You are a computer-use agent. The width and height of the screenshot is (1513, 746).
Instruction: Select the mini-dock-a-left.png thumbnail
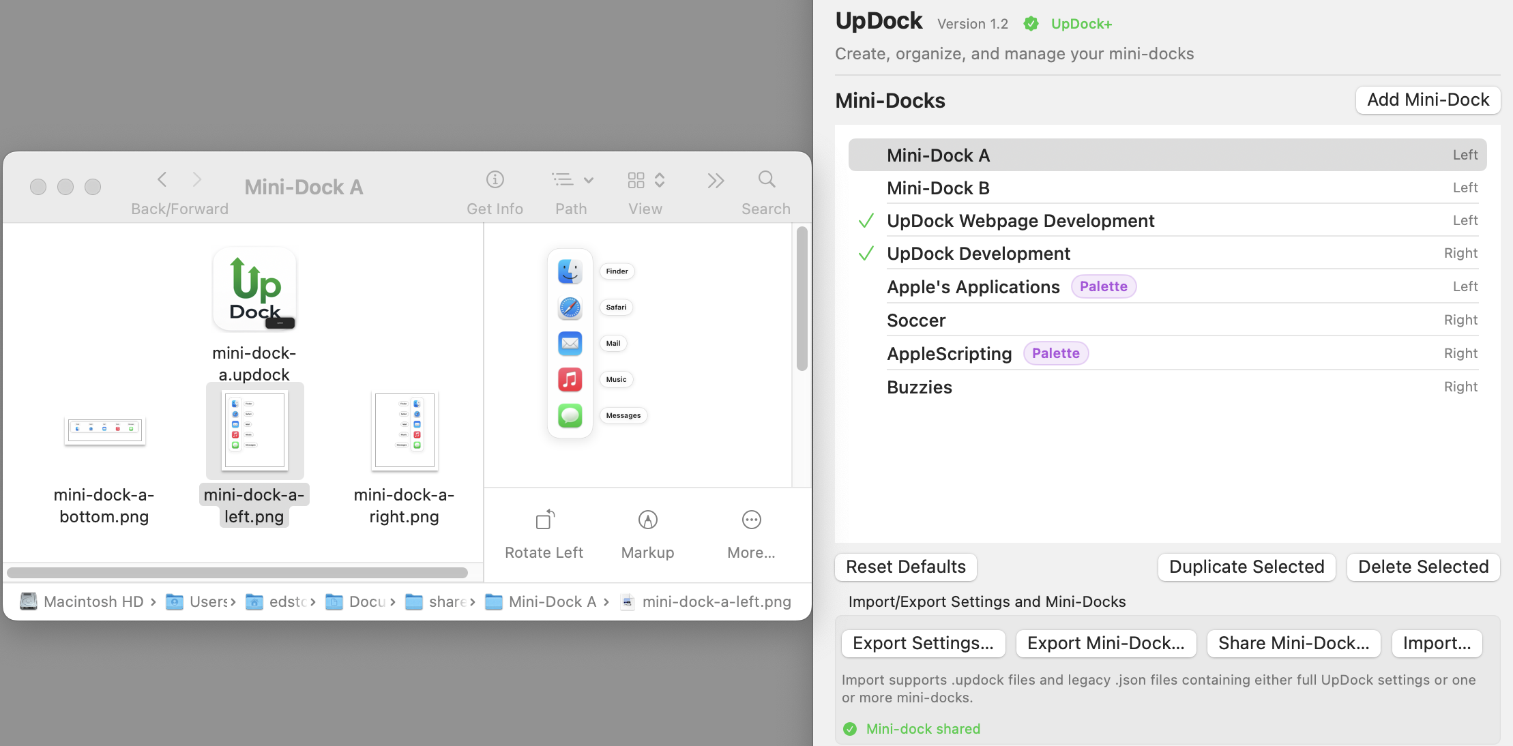pos(254,430)
